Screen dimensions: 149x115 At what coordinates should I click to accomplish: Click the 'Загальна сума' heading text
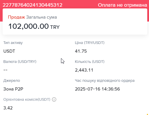point(41,17)
